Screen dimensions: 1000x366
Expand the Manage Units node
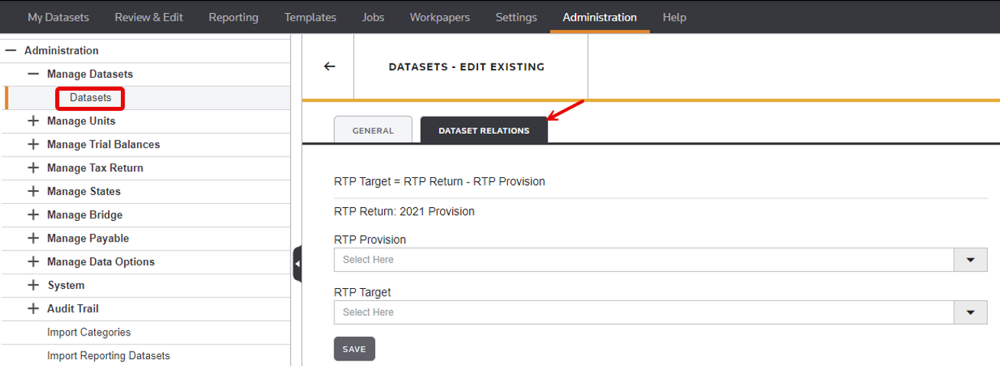[x=33, y=121]
